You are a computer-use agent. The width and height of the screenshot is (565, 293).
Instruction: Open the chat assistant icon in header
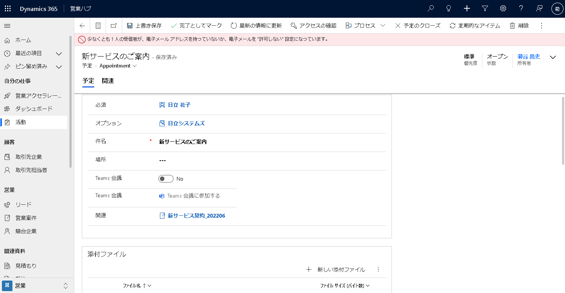[539, 9]
